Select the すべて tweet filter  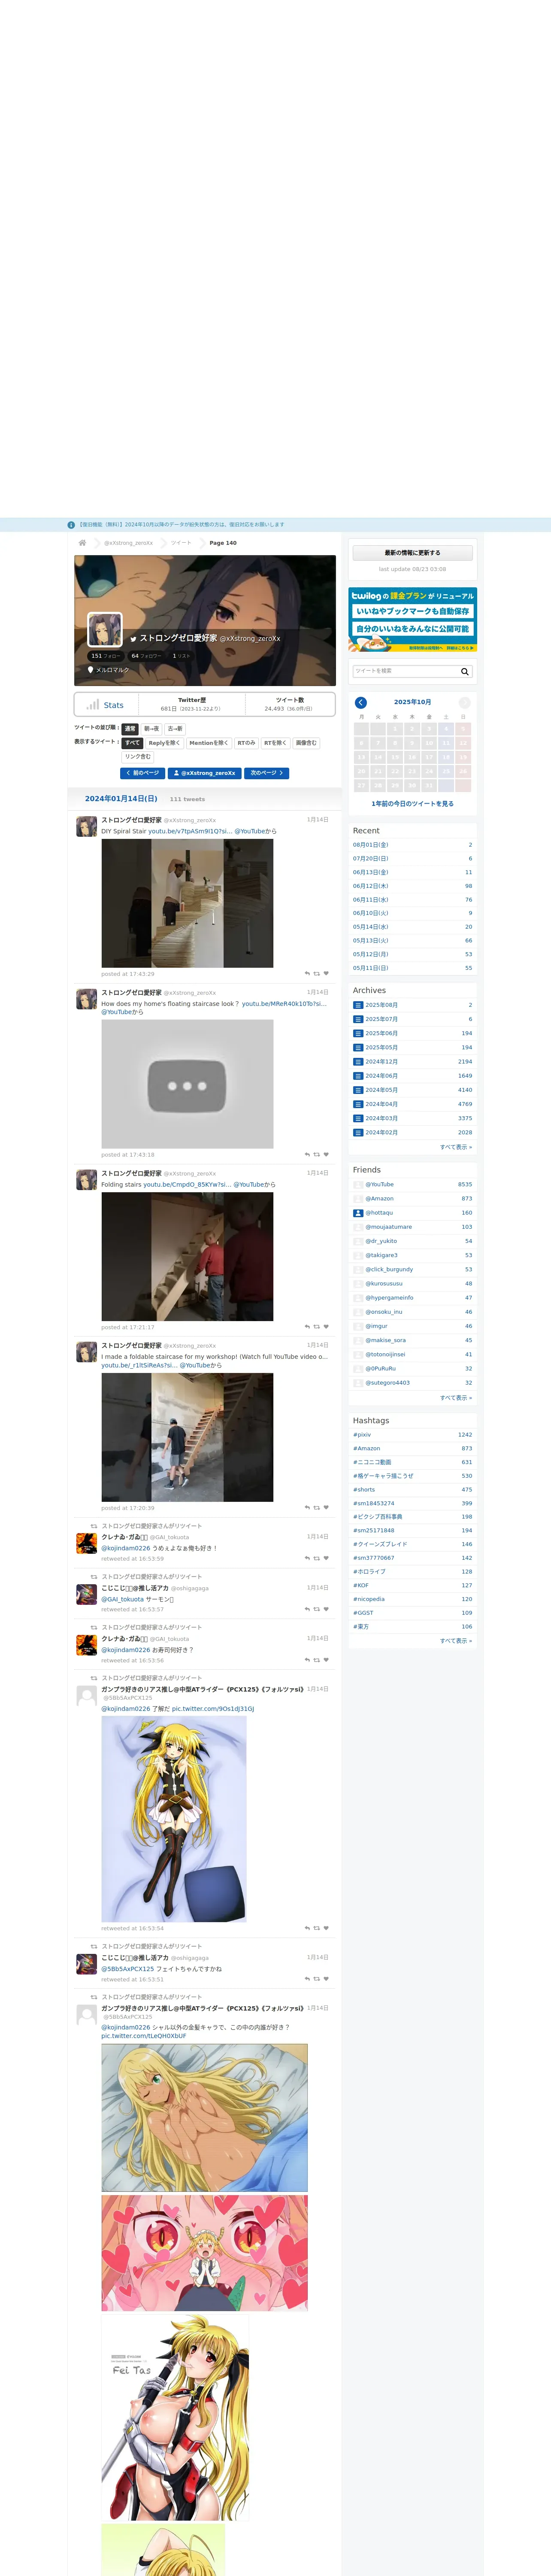132,743
